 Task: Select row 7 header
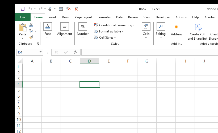tap(19, 102)
